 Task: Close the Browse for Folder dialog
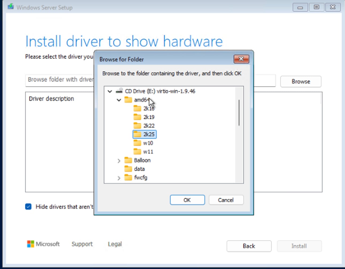tap(241, 59)
